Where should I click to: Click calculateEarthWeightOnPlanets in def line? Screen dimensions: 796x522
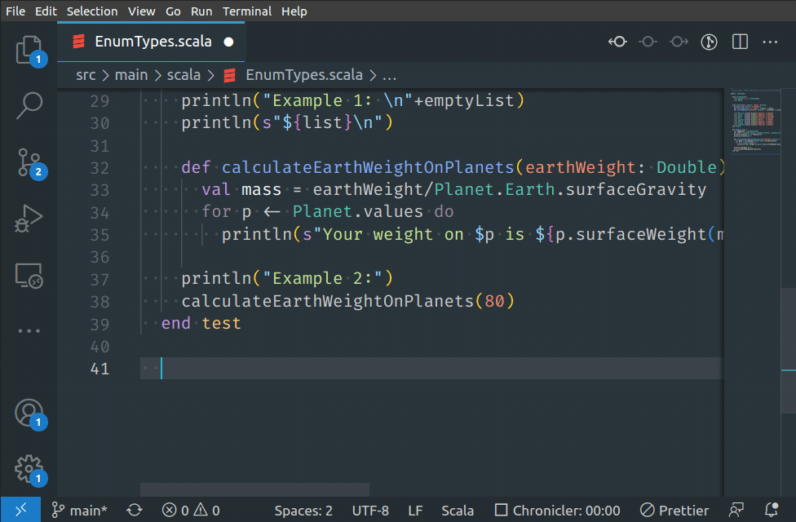tap(368, 167)
